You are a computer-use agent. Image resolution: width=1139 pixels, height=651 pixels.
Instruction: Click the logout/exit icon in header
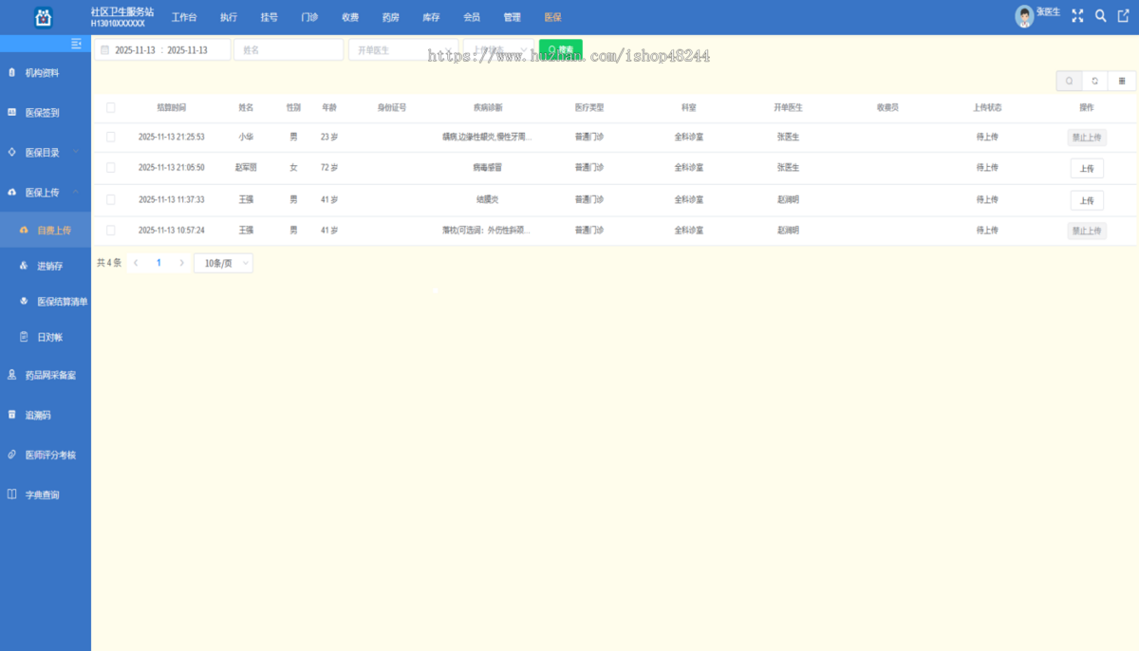click(x=1123, y=16)
